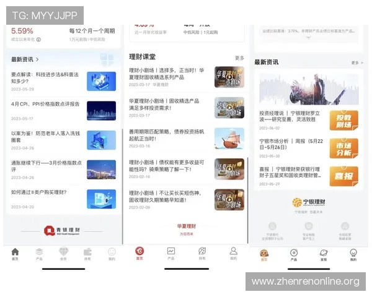Open the chart 产品 tab in 华夏理财 app
Screen dimensions: 372x297
[x=171, y=254]
